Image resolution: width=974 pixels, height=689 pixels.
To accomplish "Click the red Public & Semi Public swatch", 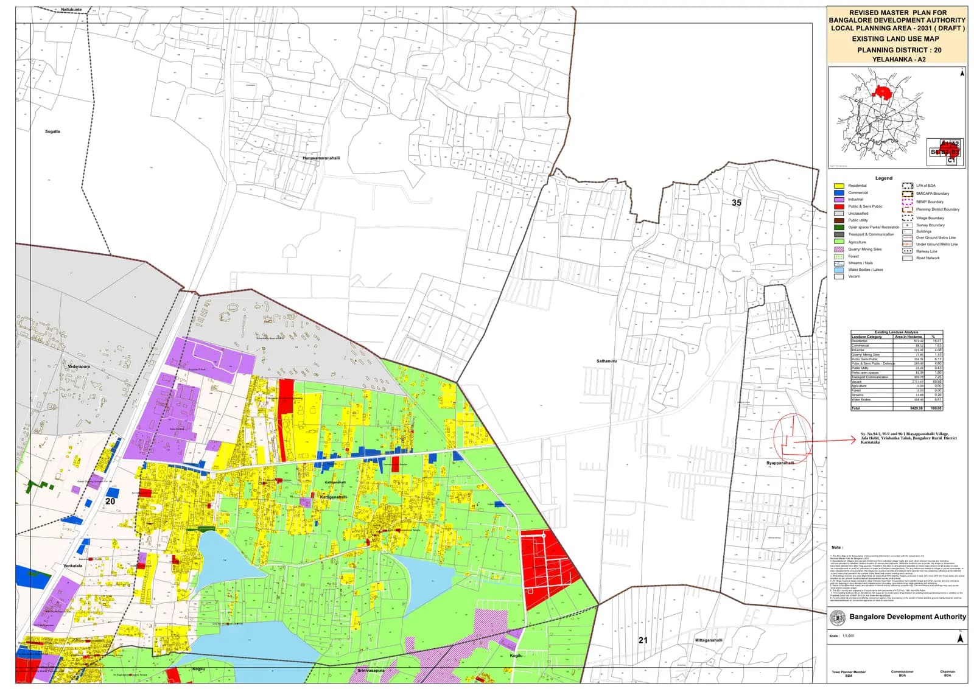I will 839,206.
